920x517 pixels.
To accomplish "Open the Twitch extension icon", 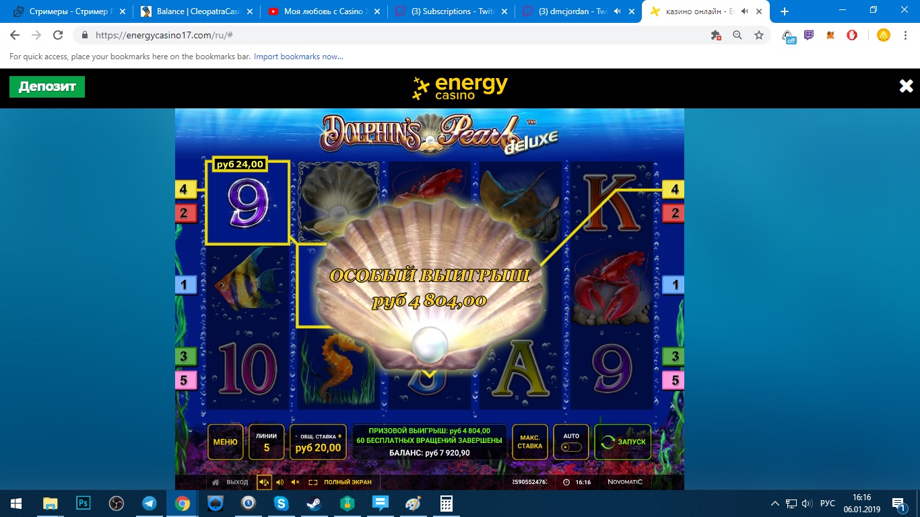I will 809,34.
